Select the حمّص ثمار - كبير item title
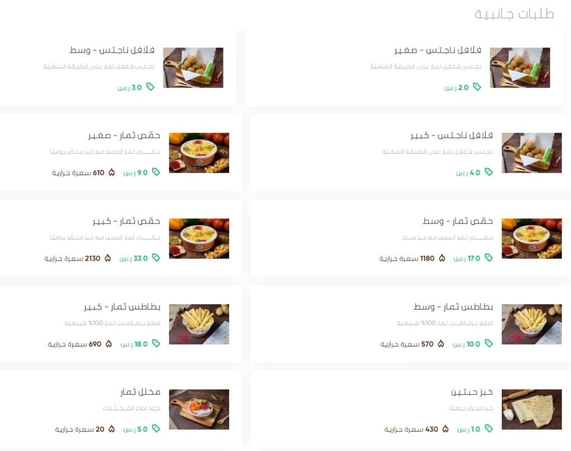 [x=126, y=221]
